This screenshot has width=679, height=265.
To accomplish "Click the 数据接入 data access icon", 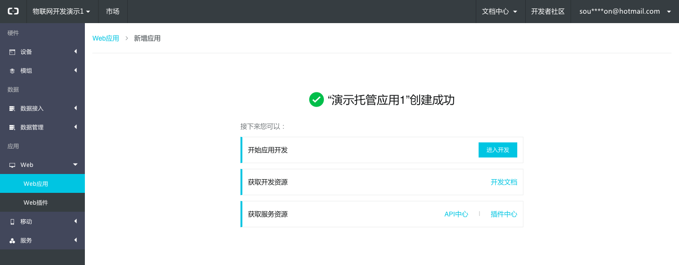I will click(12, 108).
